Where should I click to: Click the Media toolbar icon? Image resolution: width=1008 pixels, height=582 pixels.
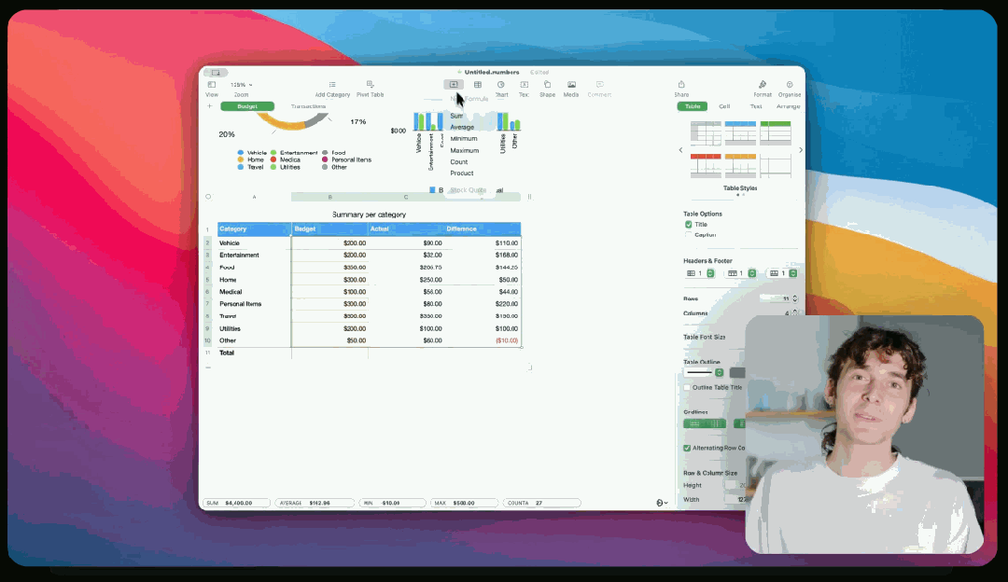pos(571,85)
